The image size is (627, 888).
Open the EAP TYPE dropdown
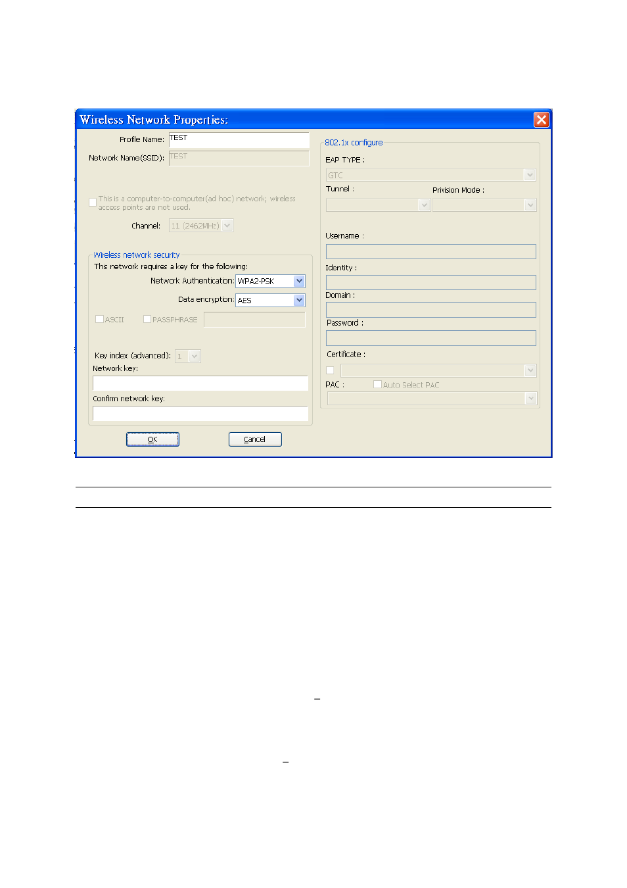[x=431, y=175]
